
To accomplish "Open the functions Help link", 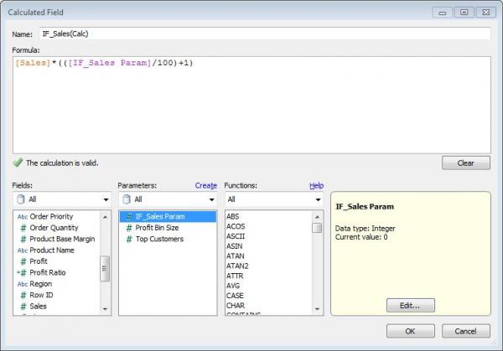I will pos(315,185).
